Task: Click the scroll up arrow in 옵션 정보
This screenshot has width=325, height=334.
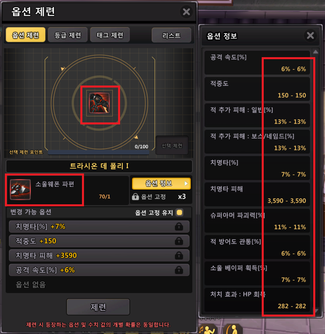Action: [316, 52]
